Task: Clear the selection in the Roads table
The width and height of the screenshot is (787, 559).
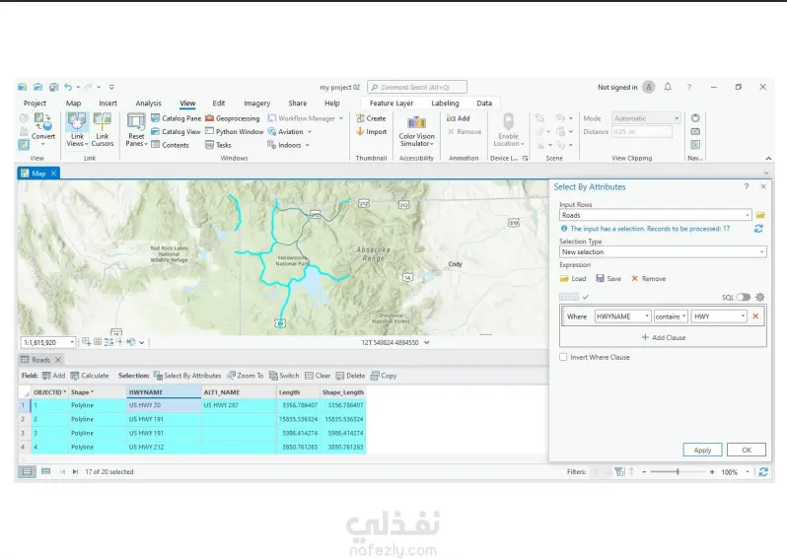Action: [318, 376]
